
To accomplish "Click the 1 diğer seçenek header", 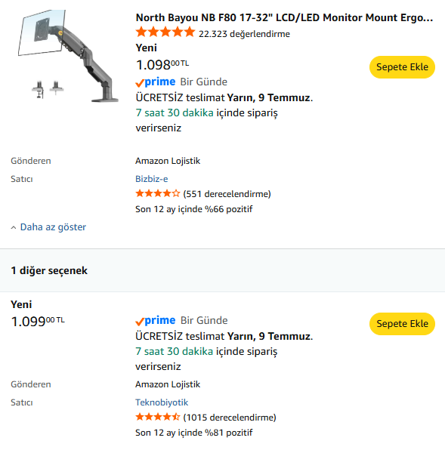I will [49, 270].
